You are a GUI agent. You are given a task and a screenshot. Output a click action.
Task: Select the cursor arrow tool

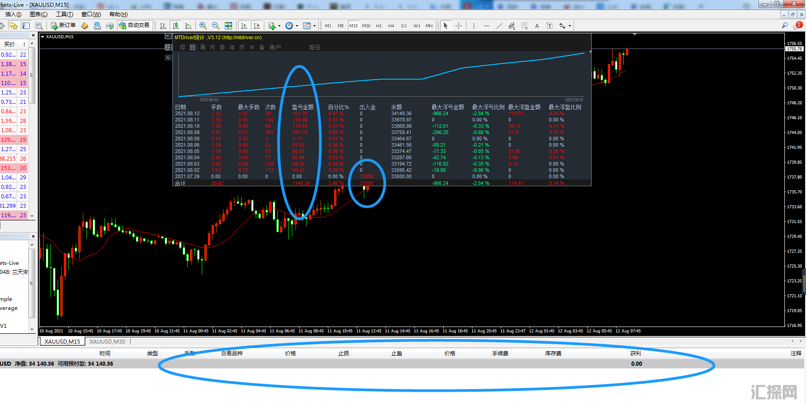446,26
